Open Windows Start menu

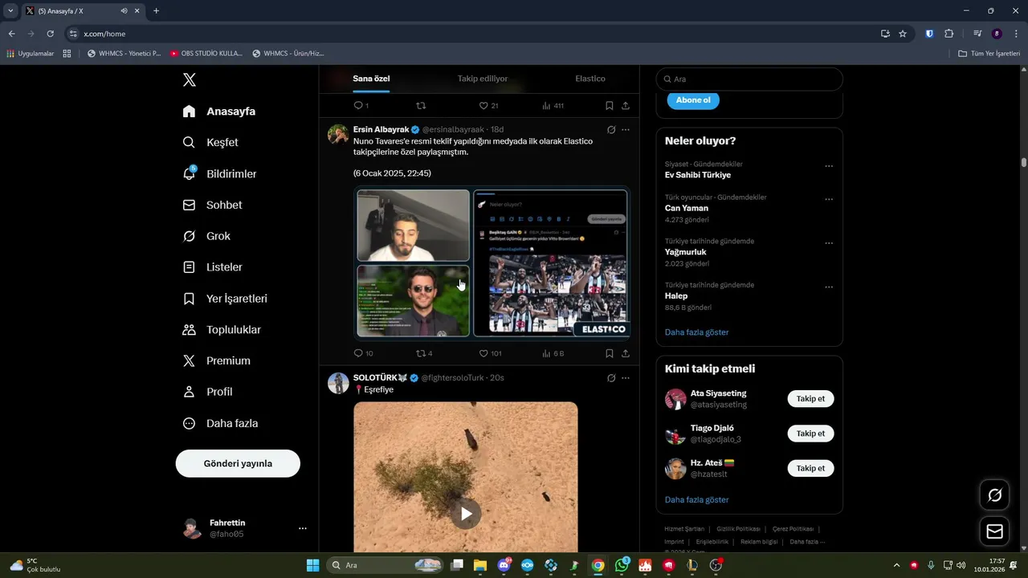[313, 565]
